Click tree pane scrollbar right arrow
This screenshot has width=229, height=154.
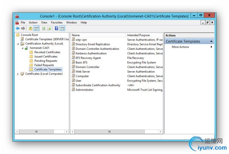[67, 132]
